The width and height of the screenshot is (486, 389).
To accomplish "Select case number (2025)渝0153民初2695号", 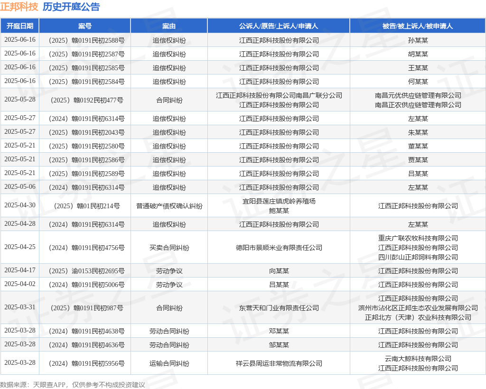I will coord(87,271).
